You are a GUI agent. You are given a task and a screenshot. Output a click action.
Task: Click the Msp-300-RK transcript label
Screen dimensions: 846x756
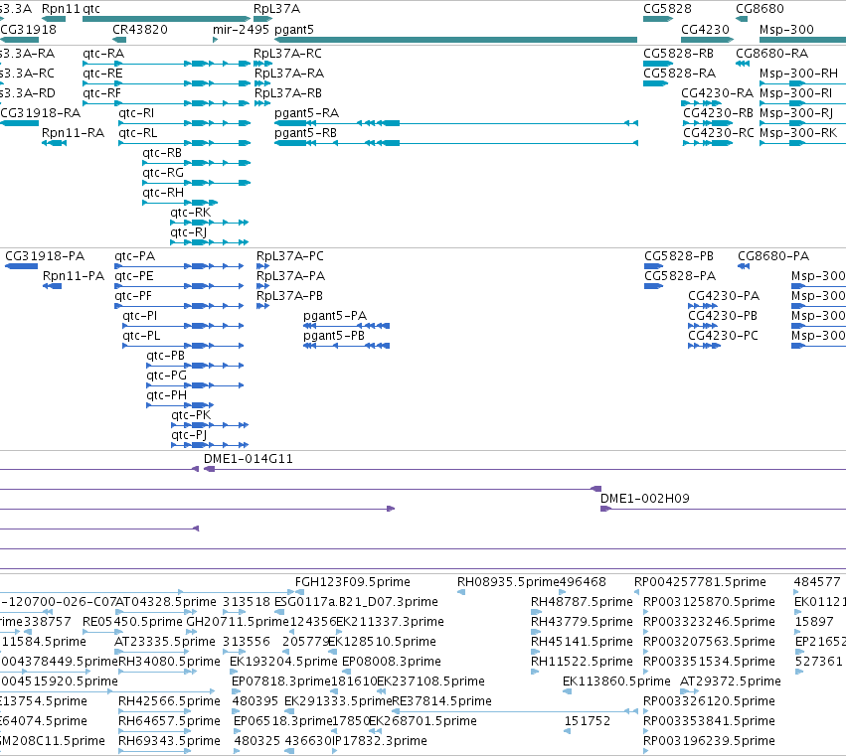coord(798,133)
